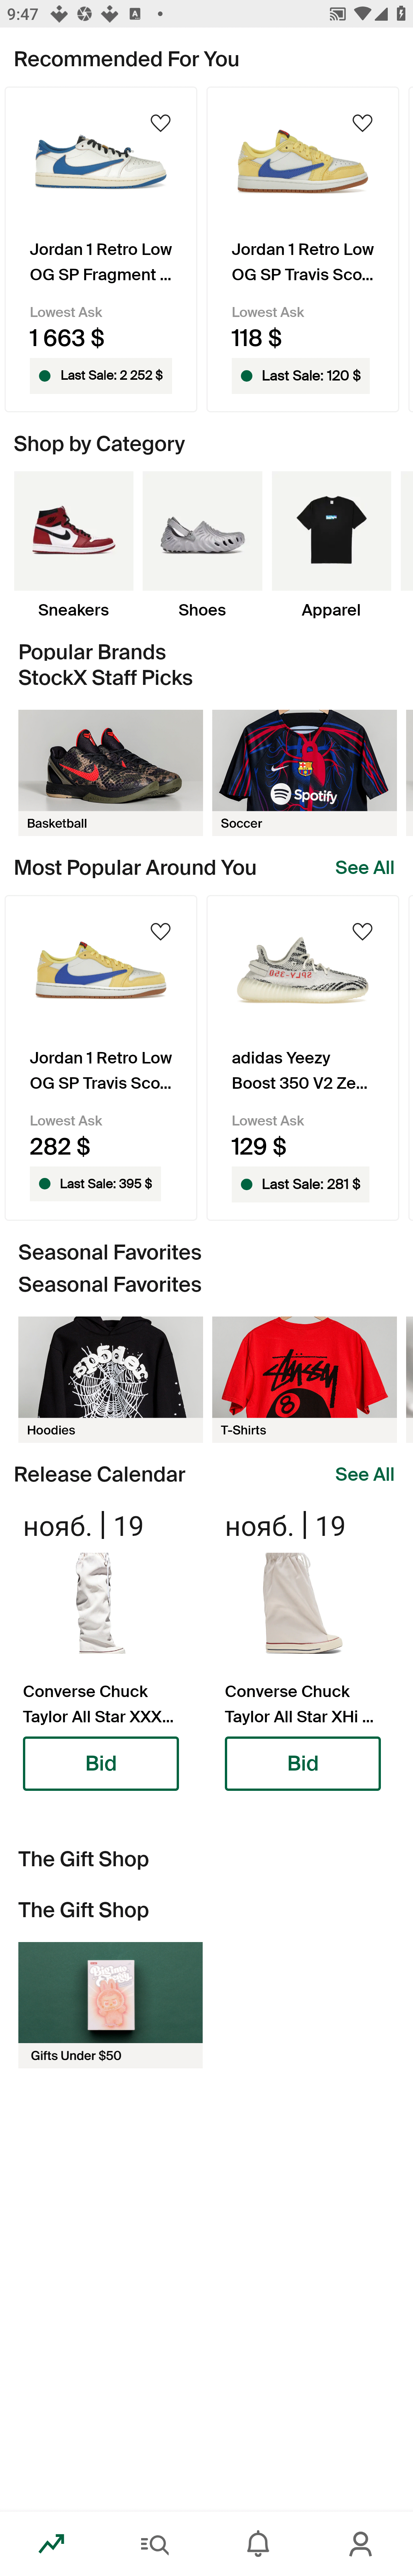Open the Account profile tab

click(361, 2542)
